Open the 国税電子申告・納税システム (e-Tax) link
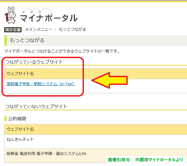This screenshot has height=166, width=187. pos(41,84)
